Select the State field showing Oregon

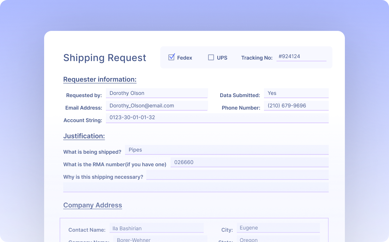pyautogui.click(x=278, y=239)
